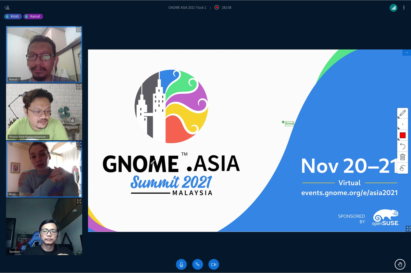Open Khairul Aizat Kamarudzzaman name dropdown

(x=28, y=137)
